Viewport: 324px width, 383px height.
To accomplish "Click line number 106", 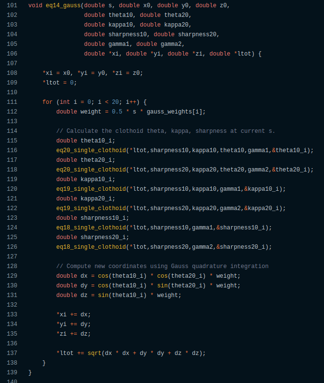I will click(12, 54).
